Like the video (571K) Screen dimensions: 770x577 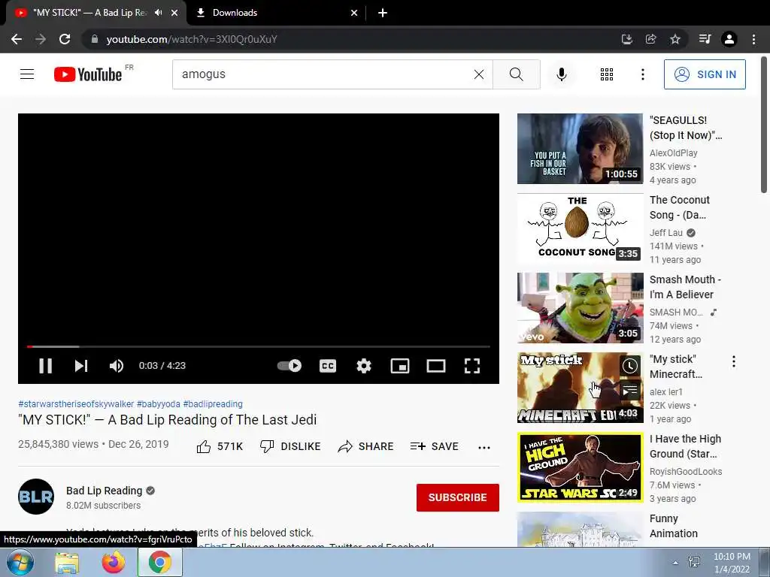click(220, 446)
